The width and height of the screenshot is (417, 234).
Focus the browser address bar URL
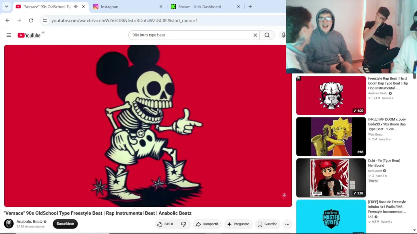(x=124, y=20)
